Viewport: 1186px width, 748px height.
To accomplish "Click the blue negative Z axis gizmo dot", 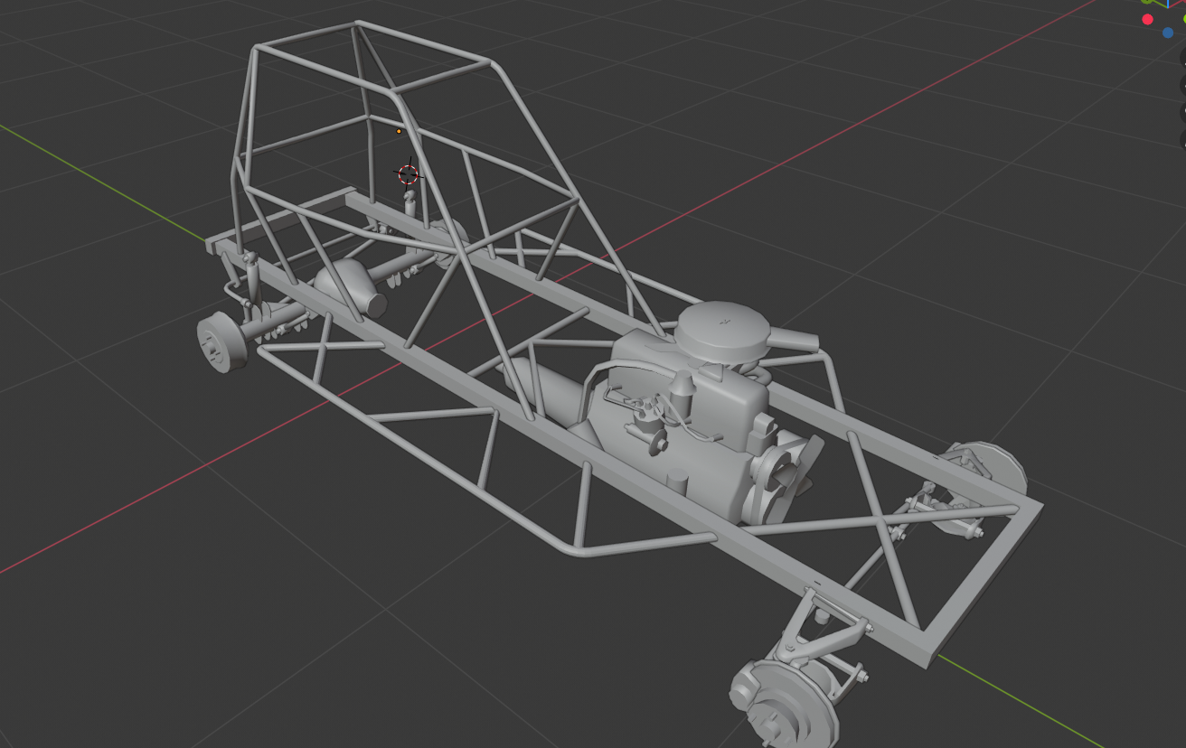I will [1168, 33].
